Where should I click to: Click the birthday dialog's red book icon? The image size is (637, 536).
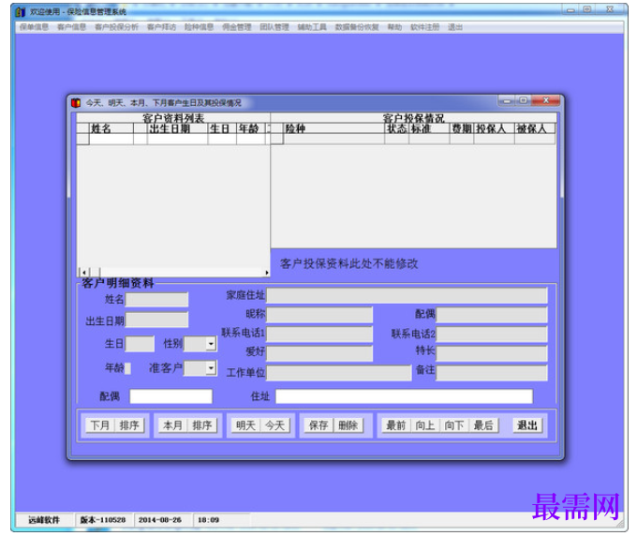point(76,102)
